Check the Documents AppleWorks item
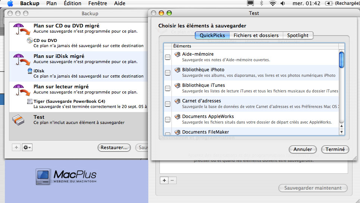 [168, 119]
